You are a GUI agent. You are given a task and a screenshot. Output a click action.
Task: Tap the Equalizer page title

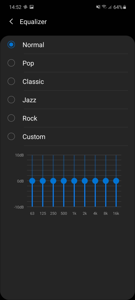point(33,22)
